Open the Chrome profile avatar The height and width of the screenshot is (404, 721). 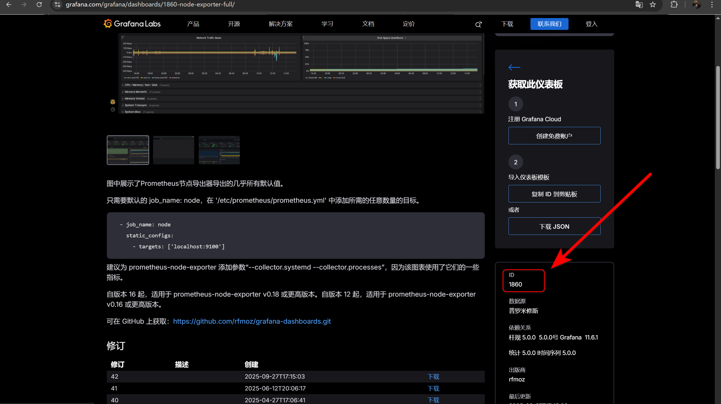point(696,5)
